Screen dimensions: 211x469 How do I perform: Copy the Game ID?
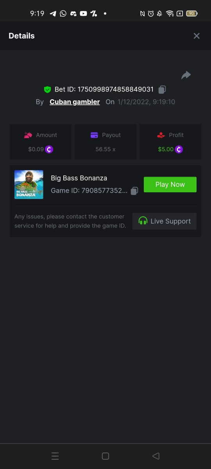134,191
